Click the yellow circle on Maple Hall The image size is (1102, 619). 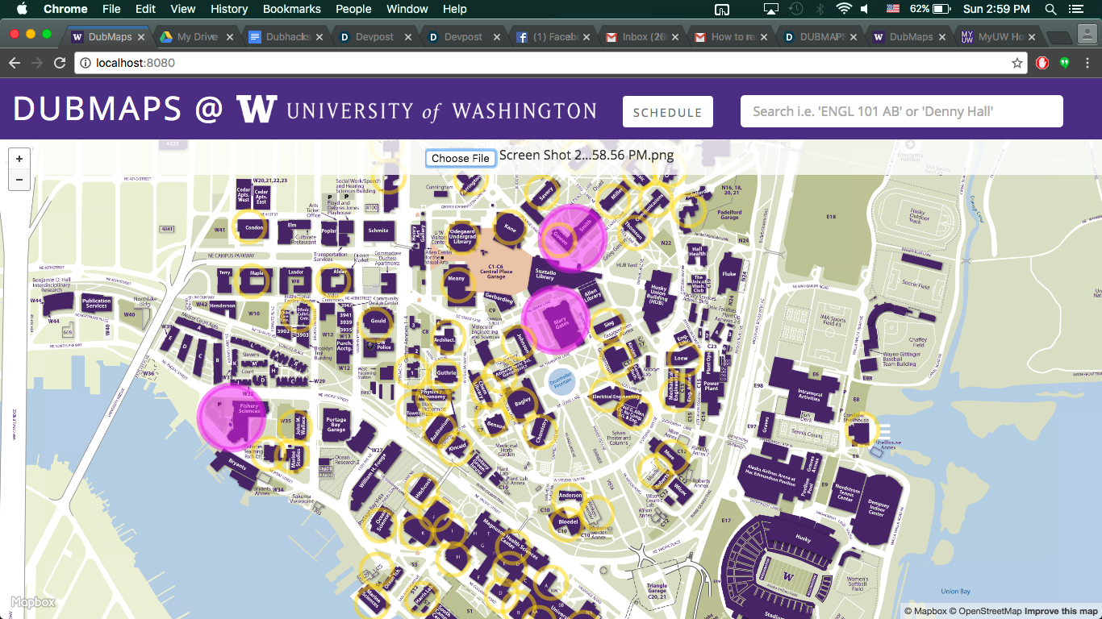coord(252,280)
